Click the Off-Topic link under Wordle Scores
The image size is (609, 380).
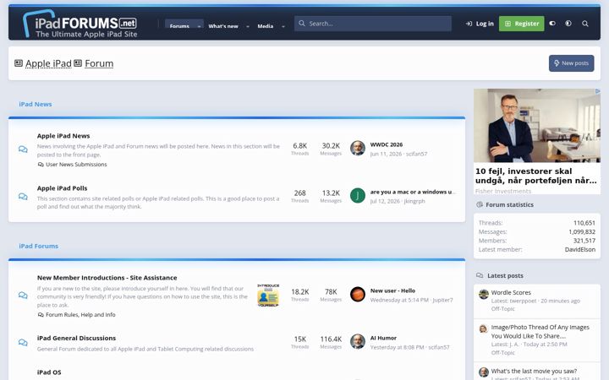(502, 309)
